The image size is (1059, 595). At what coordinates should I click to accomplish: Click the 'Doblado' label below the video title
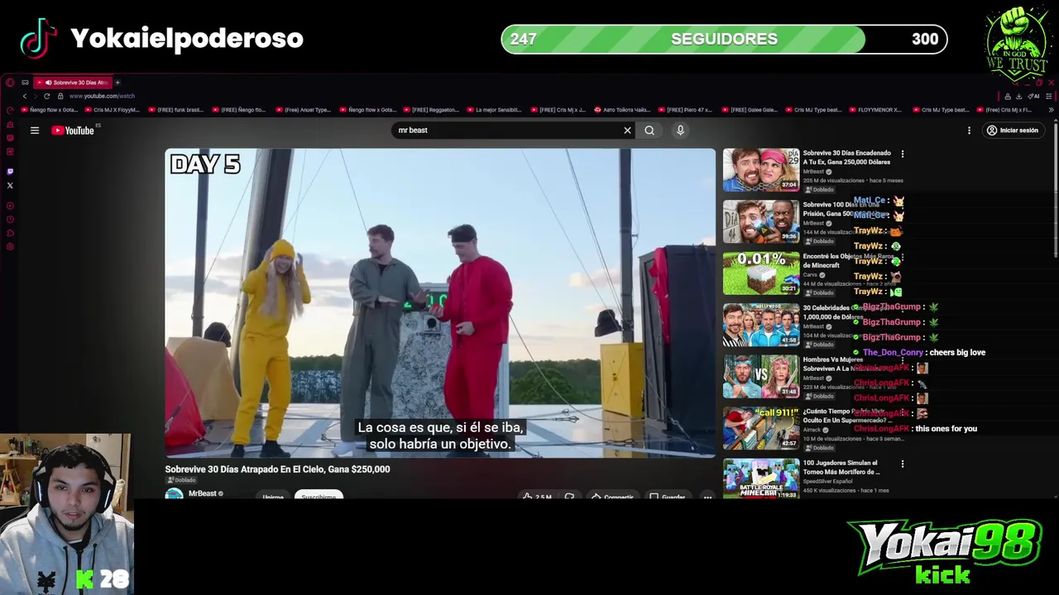[x=181, y=480]
